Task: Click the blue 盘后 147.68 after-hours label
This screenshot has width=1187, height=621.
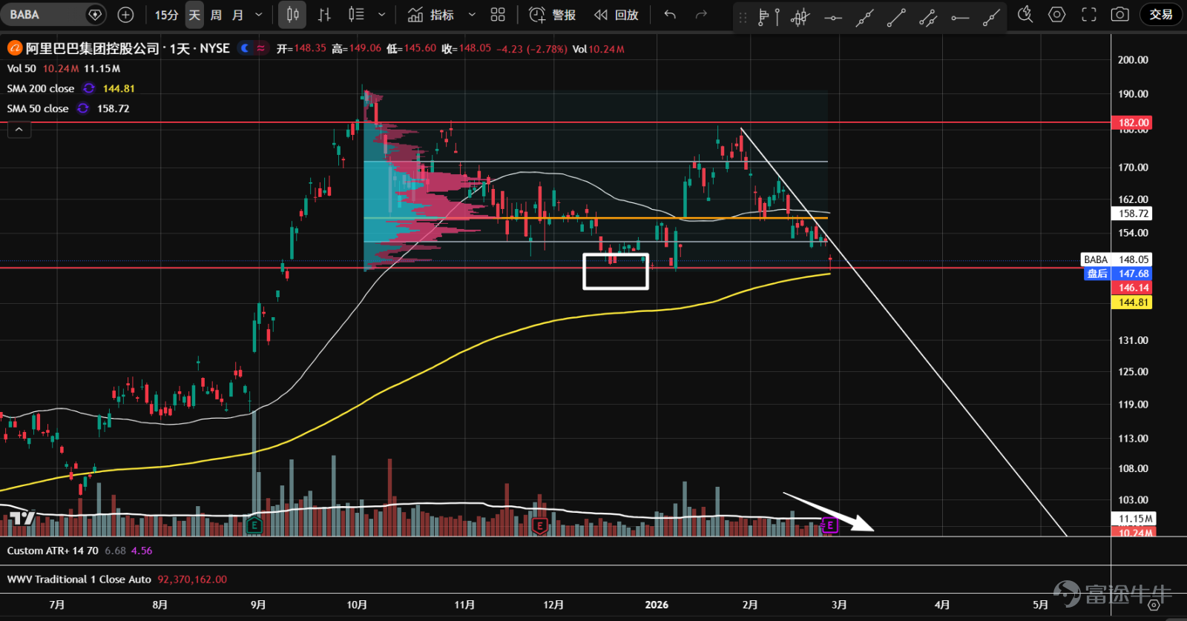Action: coord(1117,273)
